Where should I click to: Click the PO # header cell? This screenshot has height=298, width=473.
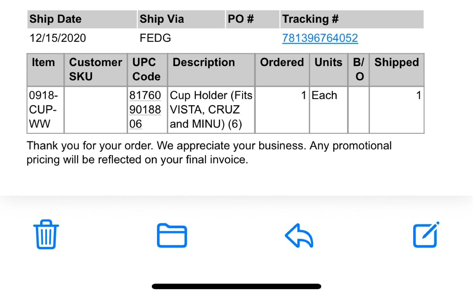pos(252,19)
